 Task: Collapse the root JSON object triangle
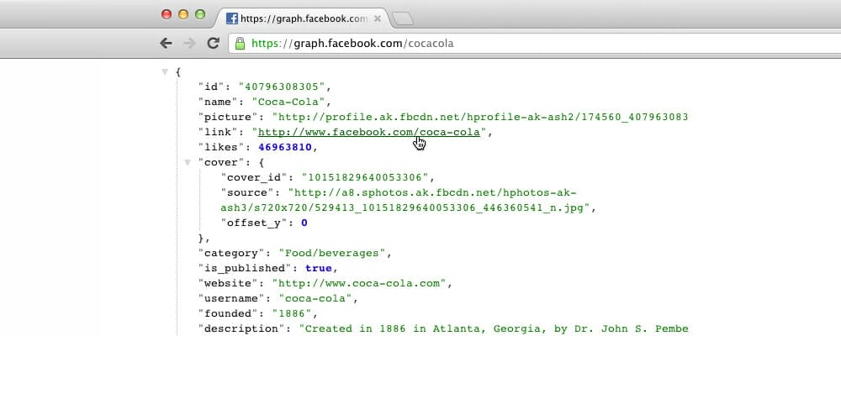pos(165,71)
